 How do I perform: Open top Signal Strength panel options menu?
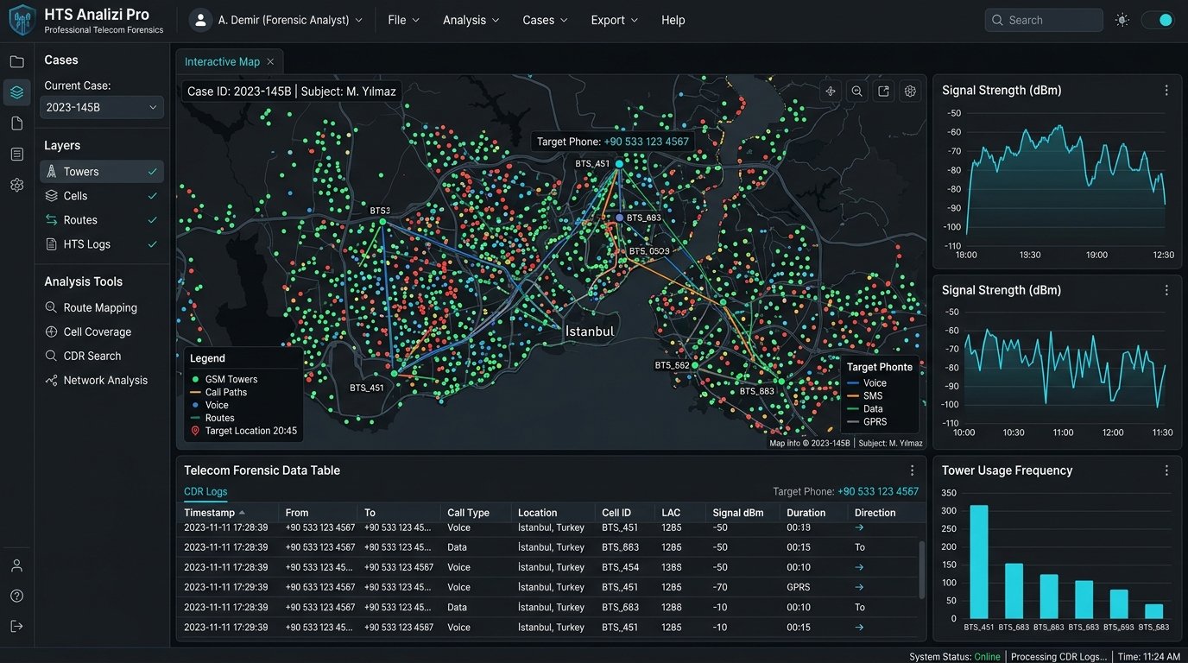pyautogui.click(x=1166, y=90)
